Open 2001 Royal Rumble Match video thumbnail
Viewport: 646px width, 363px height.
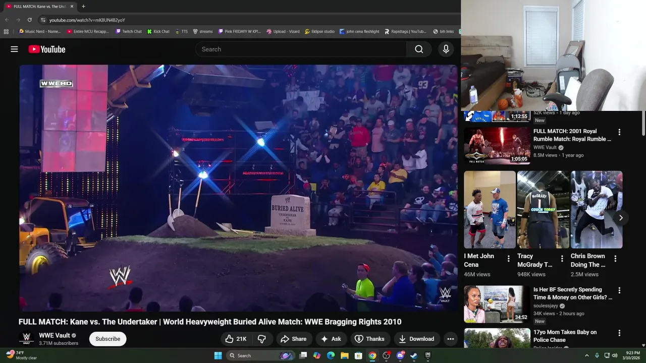[497, 145]
